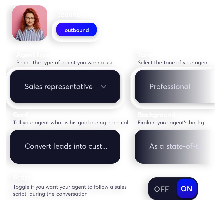Click the Background heading

(156, 115)
